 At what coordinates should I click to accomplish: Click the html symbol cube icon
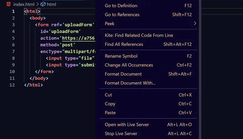[43, 4]
